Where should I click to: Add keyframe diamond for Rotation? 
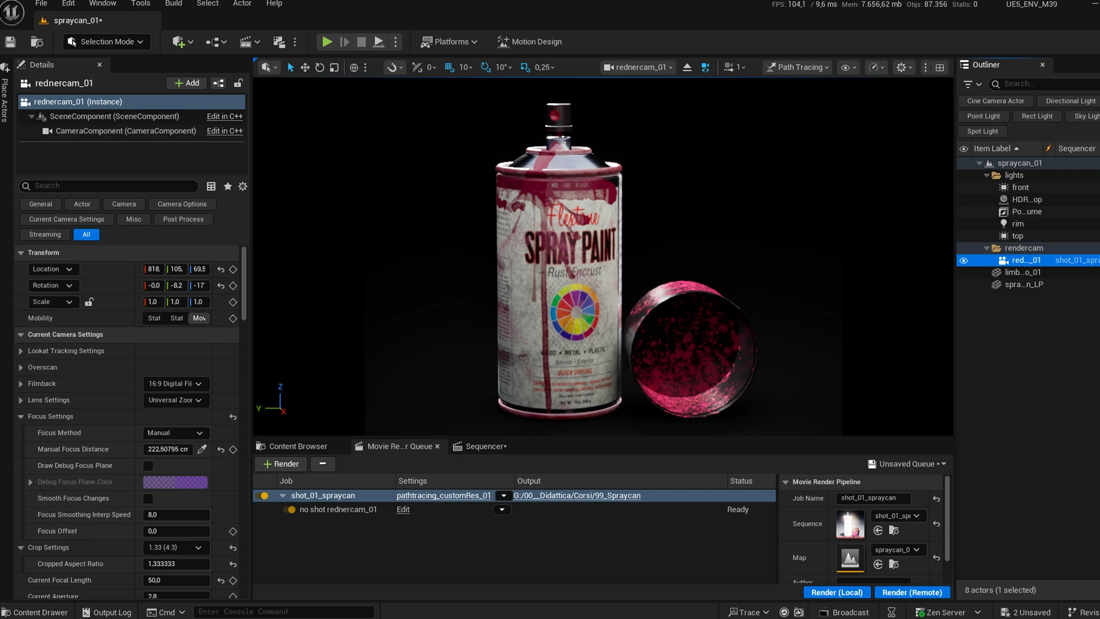(x=233, y=286)
